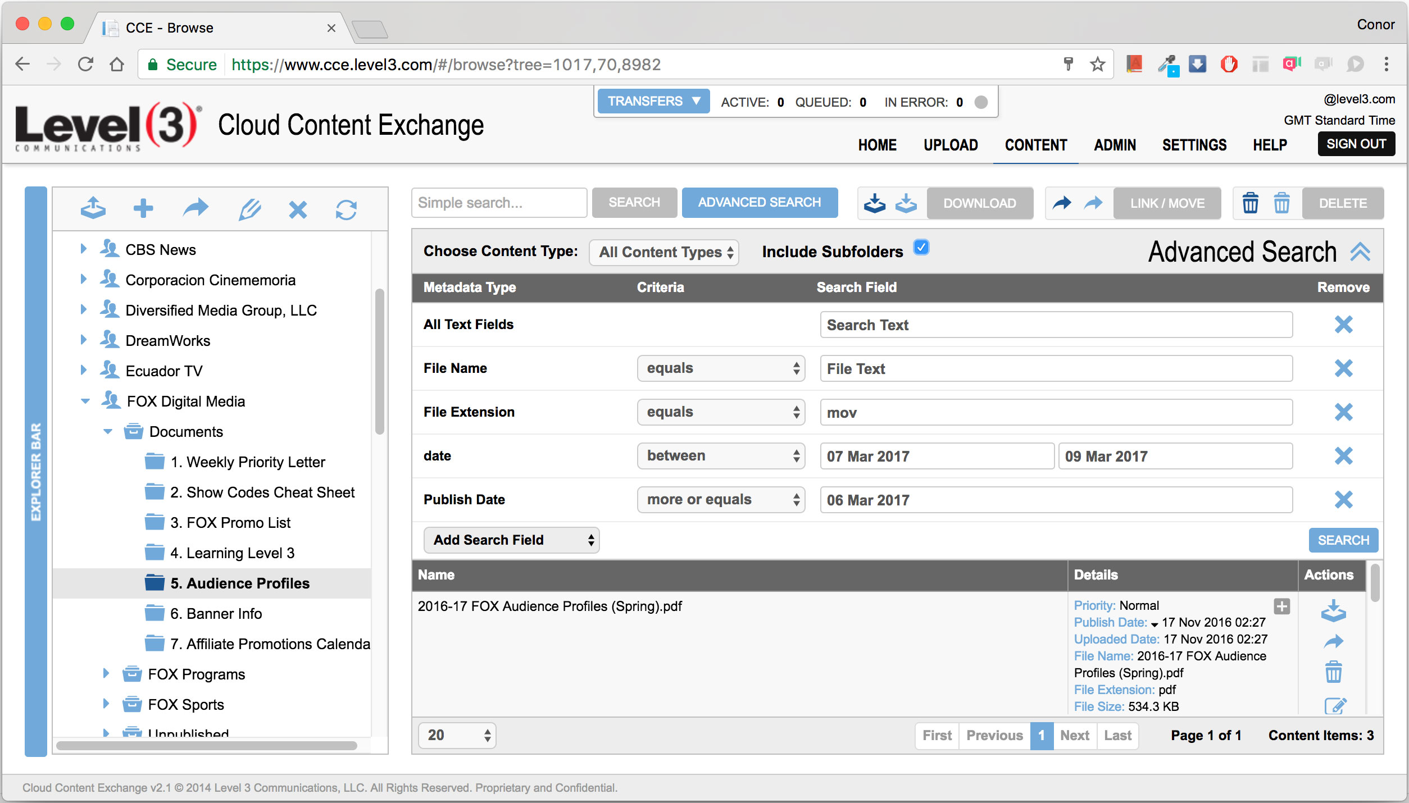This screenshot has height=803, width=1409.
Task: Click the DELETE button
Action: click(x=1343, y=203)
